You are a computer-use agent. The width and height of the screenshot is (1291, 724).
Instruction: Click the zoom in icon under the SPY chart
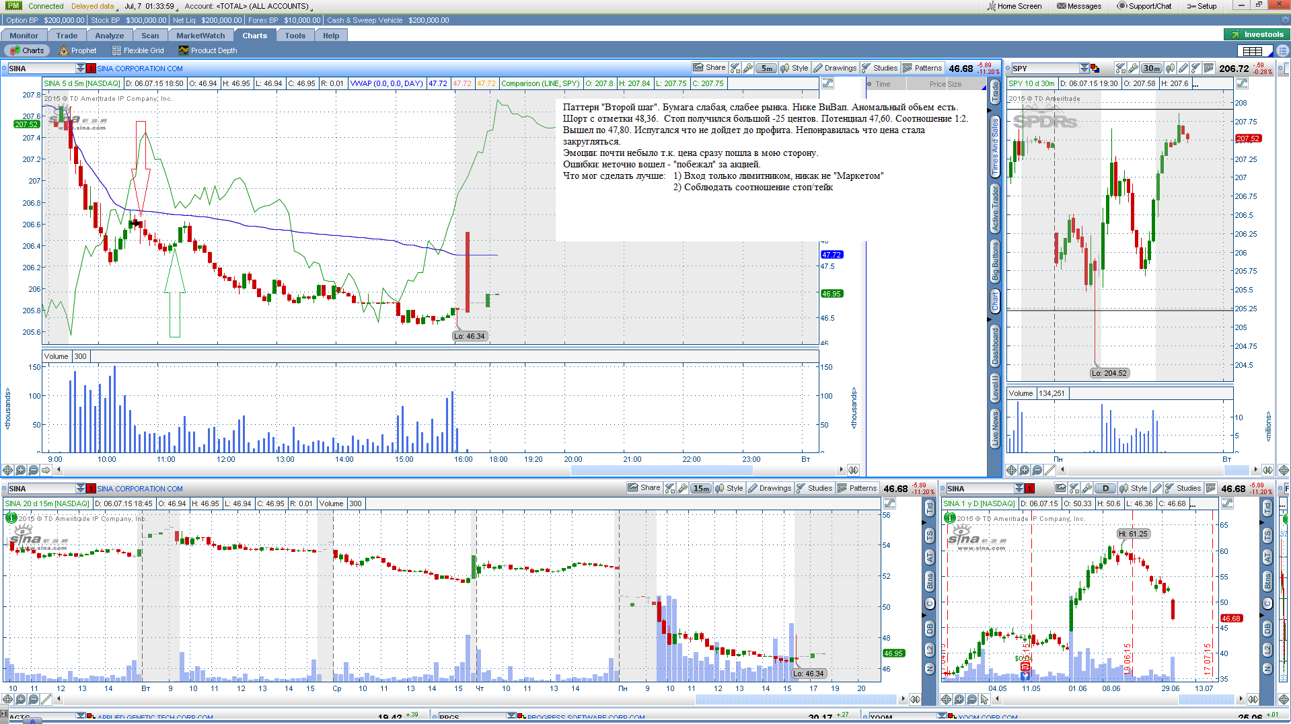[x=1024, y=470]
